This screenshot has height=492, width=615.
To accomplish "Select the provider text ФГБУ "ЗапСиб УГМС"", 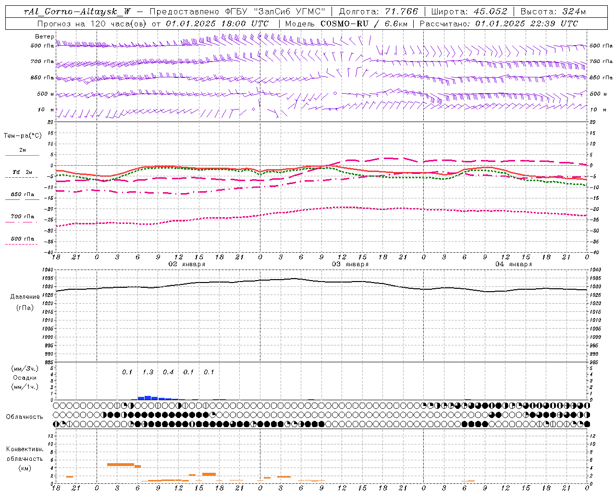I will tap(275, 12).
